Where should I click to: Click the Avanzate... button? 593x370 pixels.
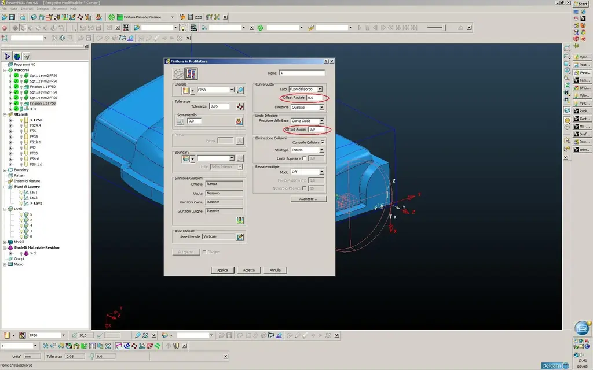[x=308, y=199]
